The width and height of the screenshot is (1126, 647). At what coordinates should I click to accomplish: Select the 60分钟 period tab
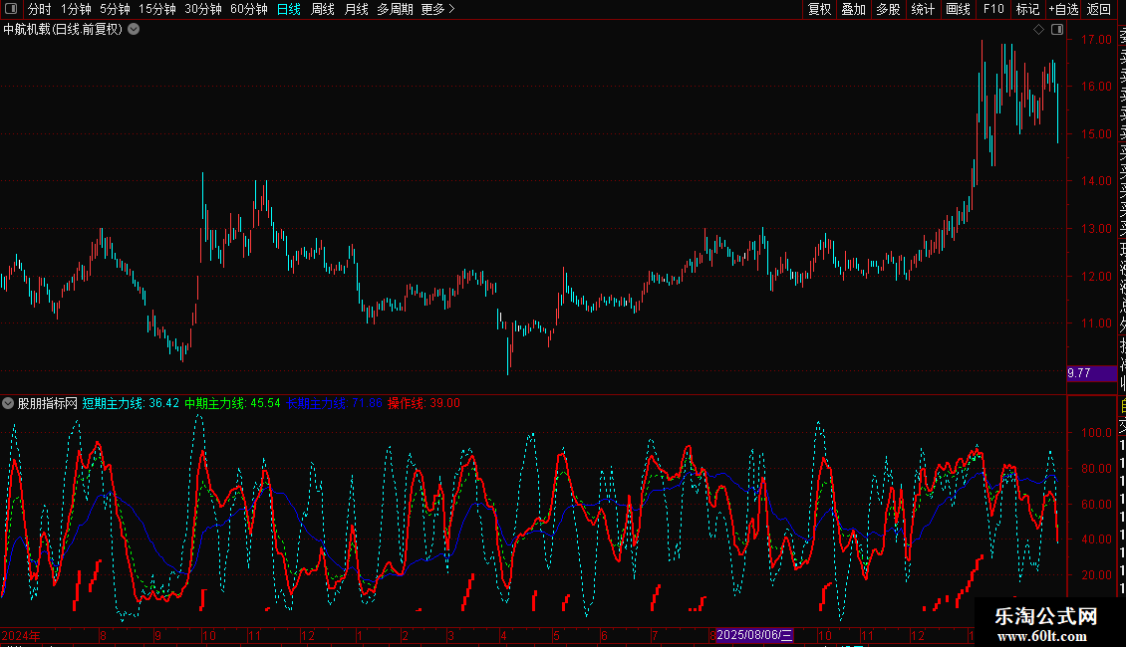[x=249, y=9]
